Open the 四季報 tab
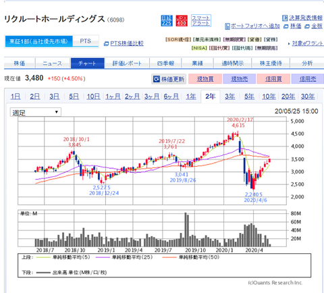 (165, 63)
